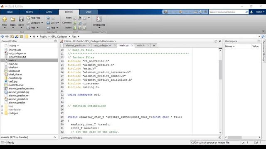This screenshot has height=149, width=266.
Task: Click the uncomment icon next to Comment
Action: coord(80,23)
